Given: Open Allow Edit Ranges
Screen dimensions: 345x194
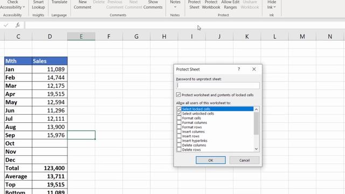Looking at the screenshot, I should pos(230,5).
